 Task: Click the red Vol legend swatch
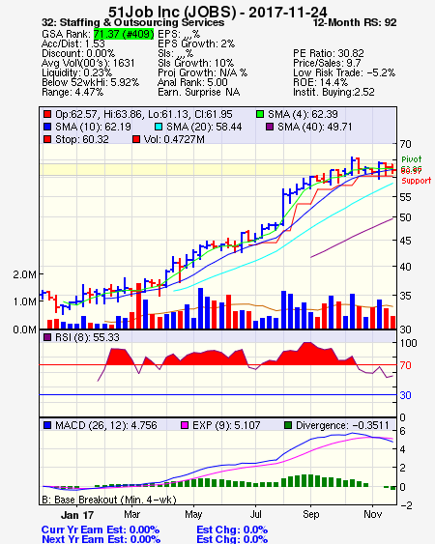136,139
